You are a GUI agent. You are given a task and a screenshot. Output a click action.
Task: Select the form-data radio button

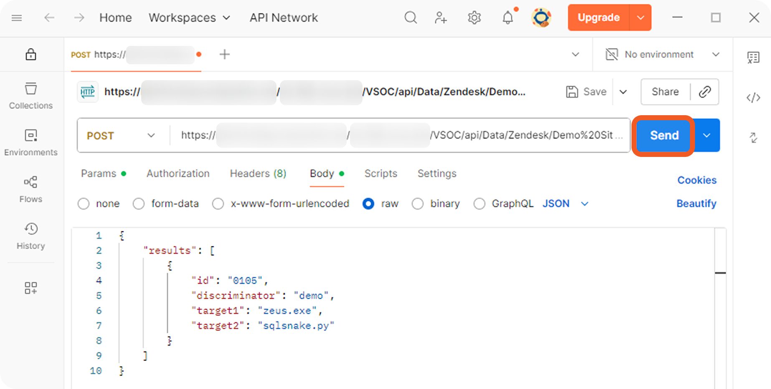point(139,204)
